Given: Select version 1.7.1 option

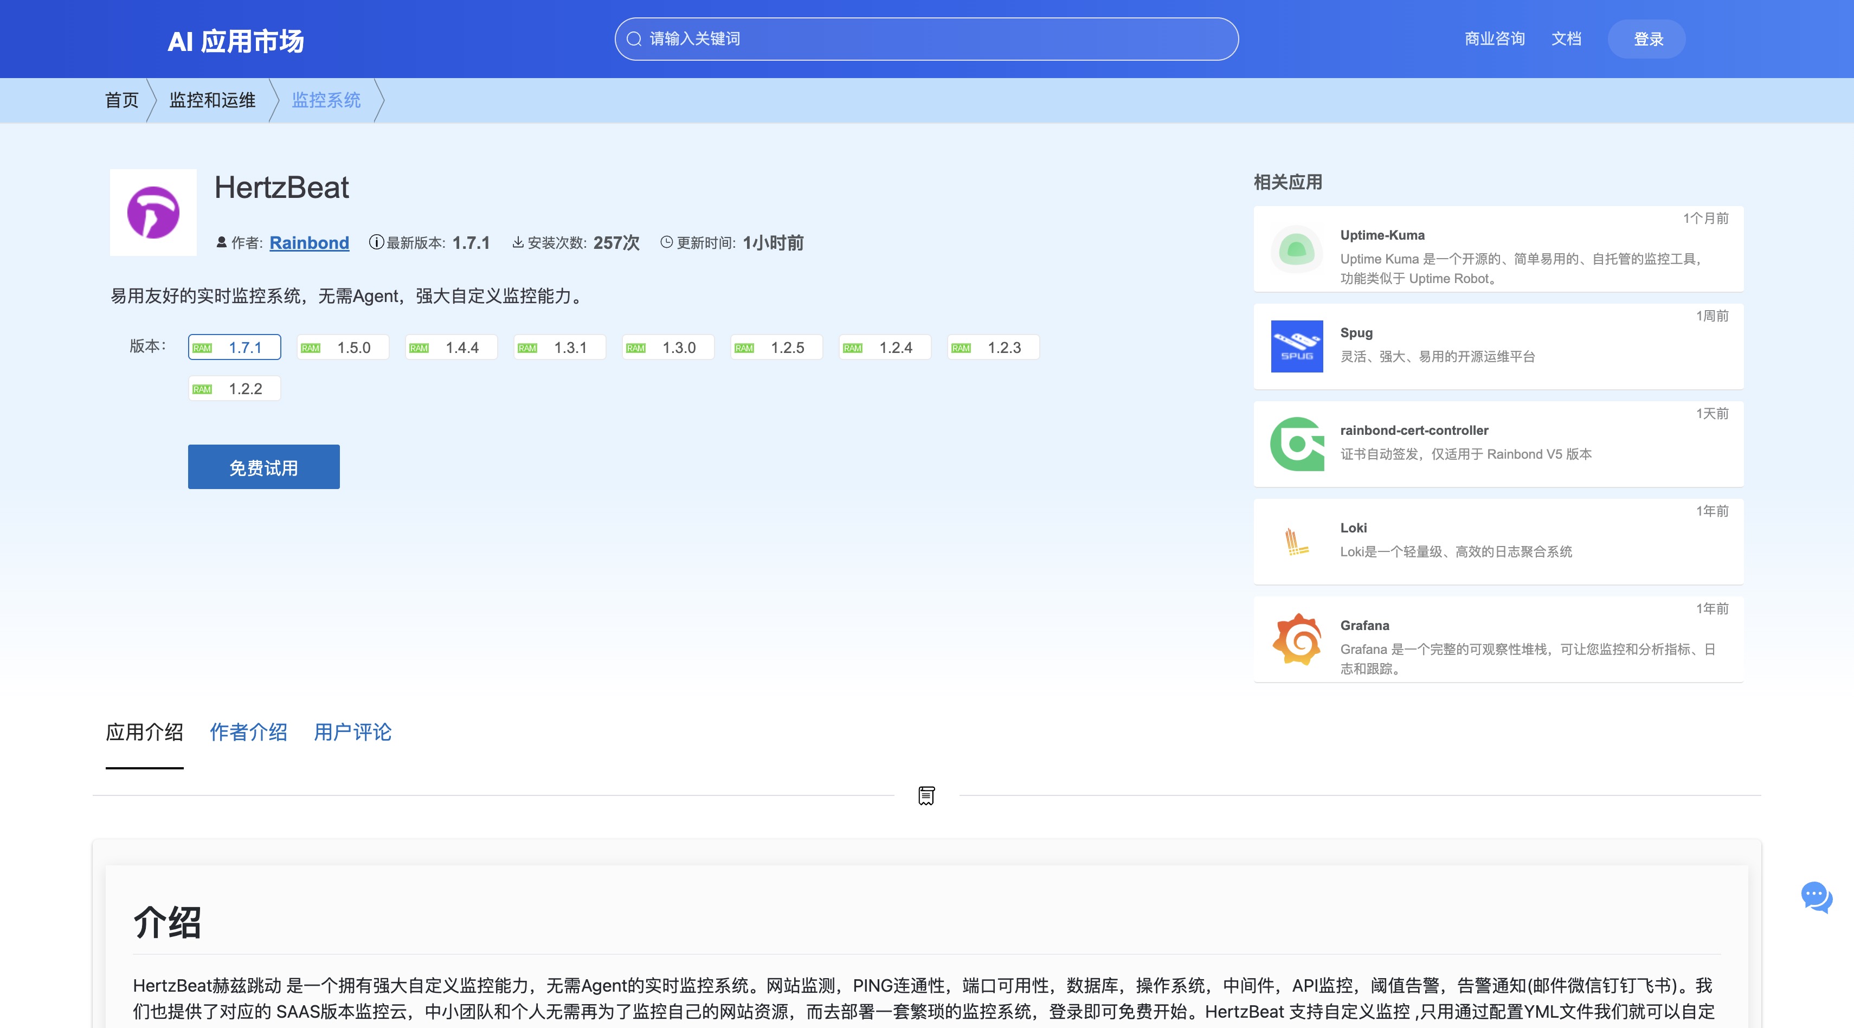Looking at the screenshot, I should [x=235, y=348].
